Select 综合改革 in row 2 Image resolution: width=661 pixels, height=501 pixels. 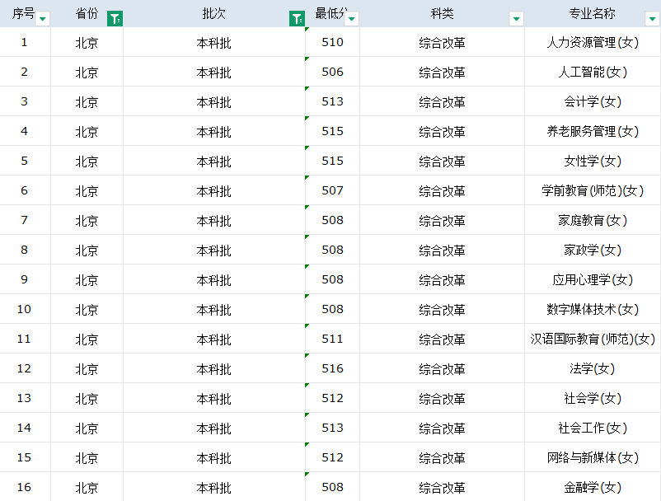tap(443, 72)
